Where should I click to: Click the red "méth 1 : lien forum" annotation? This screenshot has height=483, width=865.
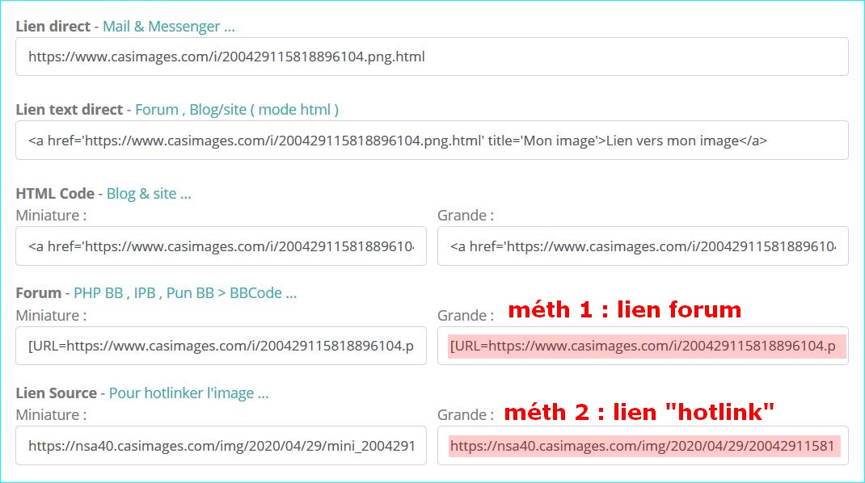(x=624, y=309)
